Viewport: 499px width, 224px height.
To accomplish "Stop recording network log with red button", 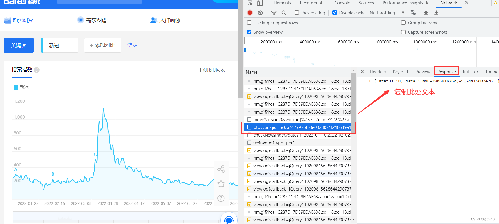I will coord(250,13).
